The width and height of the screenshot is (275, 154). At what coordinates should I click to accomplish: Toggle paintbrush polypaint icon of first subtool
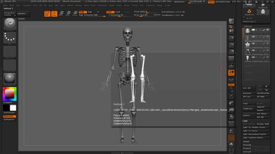(264, 30)
